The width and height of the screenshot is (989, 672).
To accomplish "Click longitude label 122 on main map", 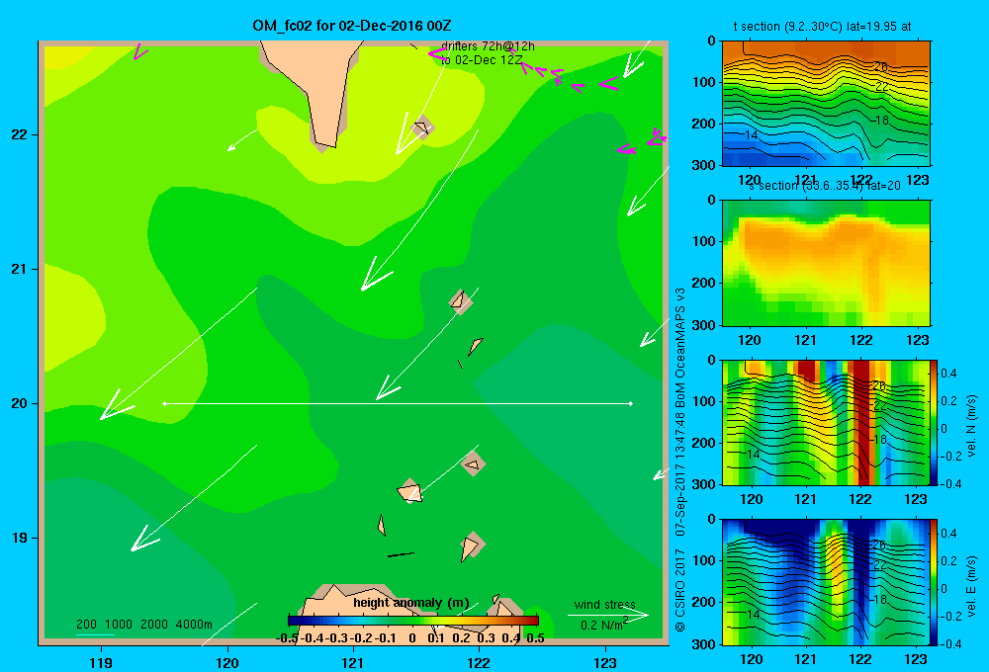I will (x=479, y=662).
